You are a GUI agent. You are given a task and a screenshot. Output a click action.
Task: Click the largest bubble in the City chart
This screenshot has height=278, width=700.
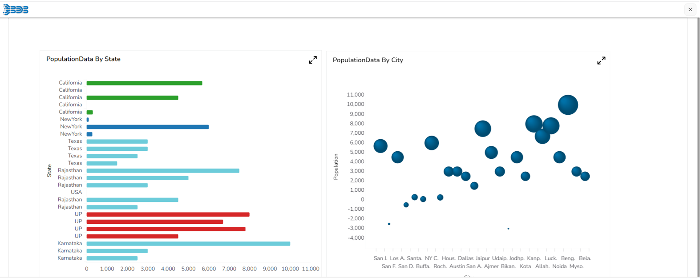[568, 105]
